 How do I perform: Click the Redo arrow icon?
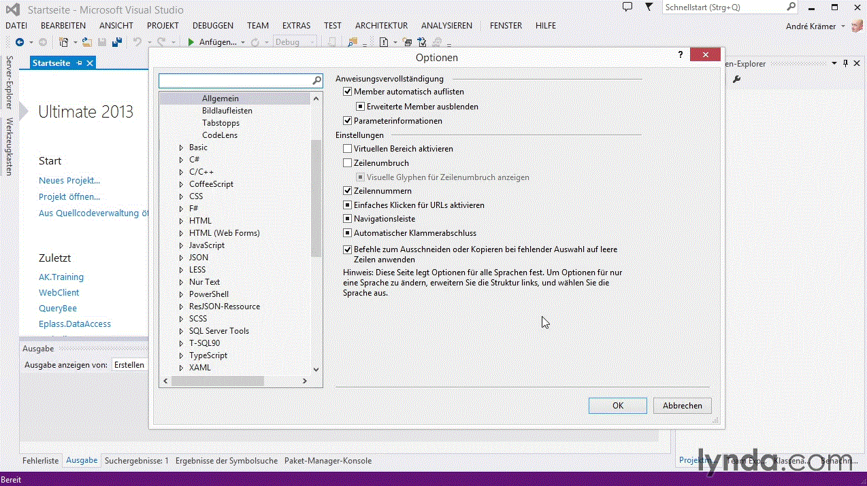point(162,42)
